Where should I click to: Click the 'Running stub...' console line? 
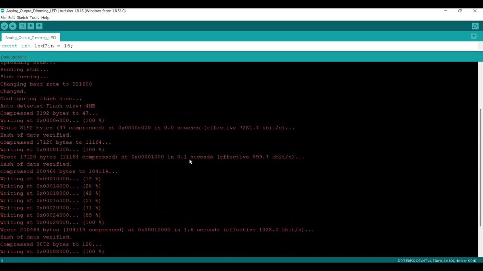point(25,69)
